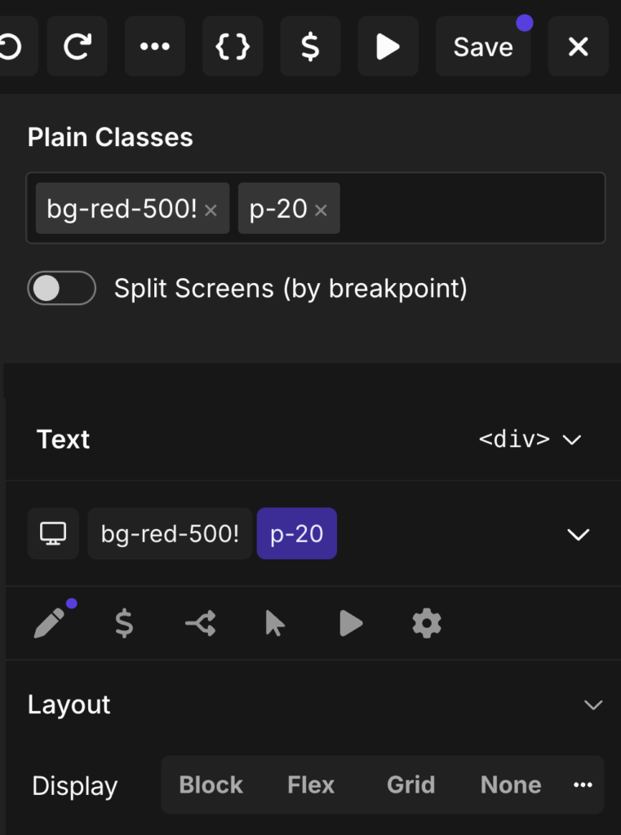Collapse the Layout section chevron
The height and width of the screenshot is (835, 621).
(x=593, y=705)
